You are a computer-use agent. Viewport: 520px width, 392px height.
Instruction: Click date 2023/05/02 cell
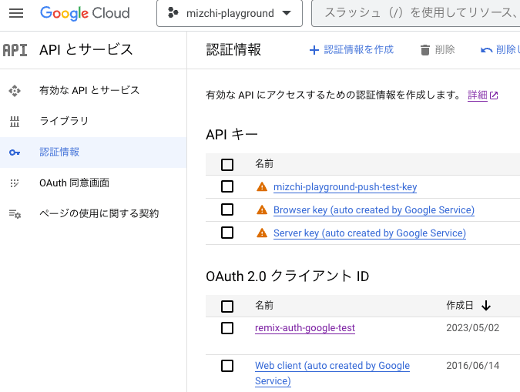[472, 328]
